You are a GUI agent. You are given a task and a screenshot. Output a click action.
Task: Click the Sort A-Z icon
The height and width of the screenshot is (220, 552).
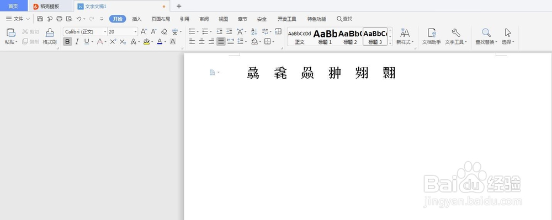pos(254,31)
